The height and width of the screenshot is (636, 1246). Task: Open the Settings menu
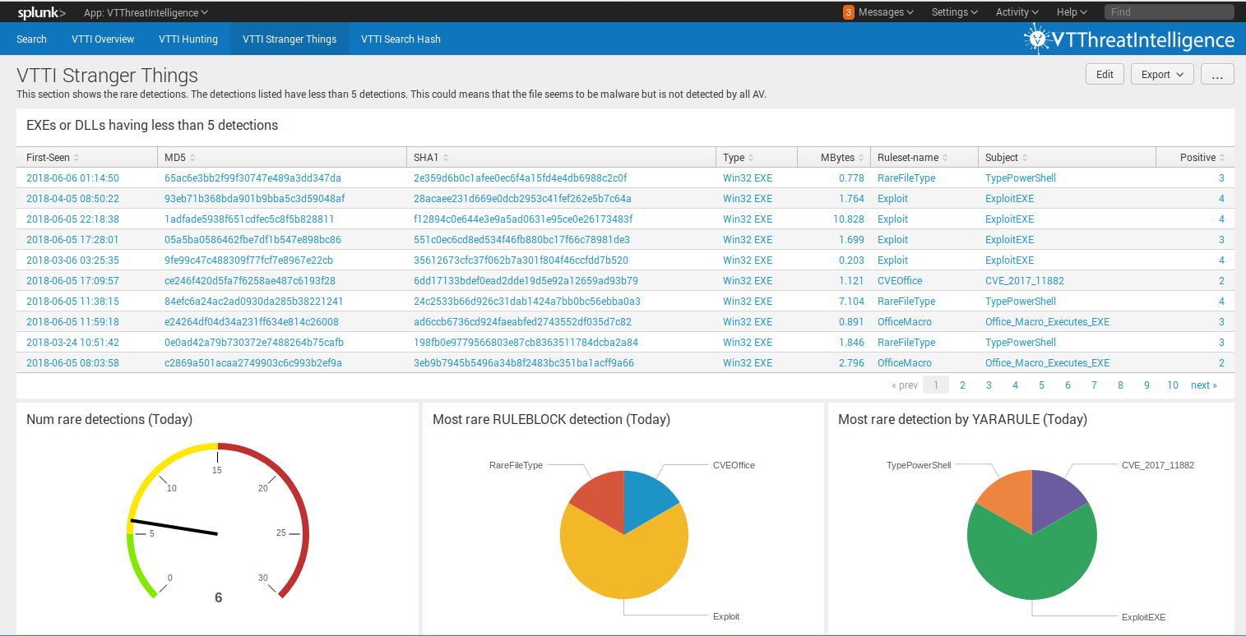click(x=954, y=12)
